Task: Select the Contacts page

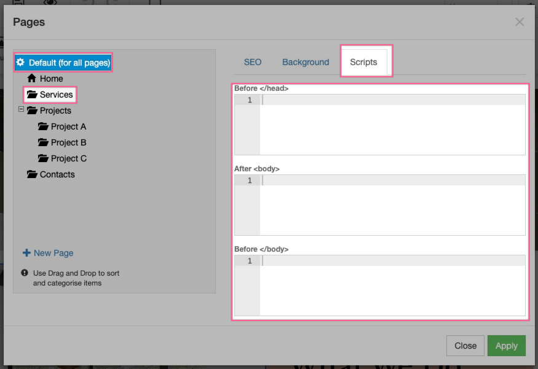Action: point(51,174)
